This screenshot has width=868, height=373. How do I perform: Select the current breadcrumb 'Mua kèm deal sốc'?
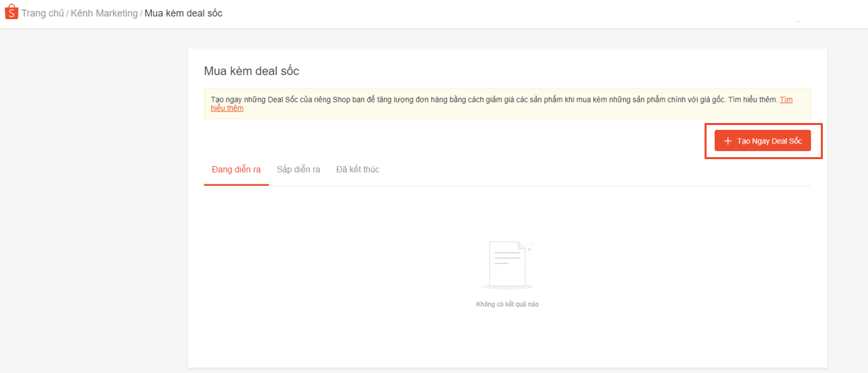click(x=183, y=13)
